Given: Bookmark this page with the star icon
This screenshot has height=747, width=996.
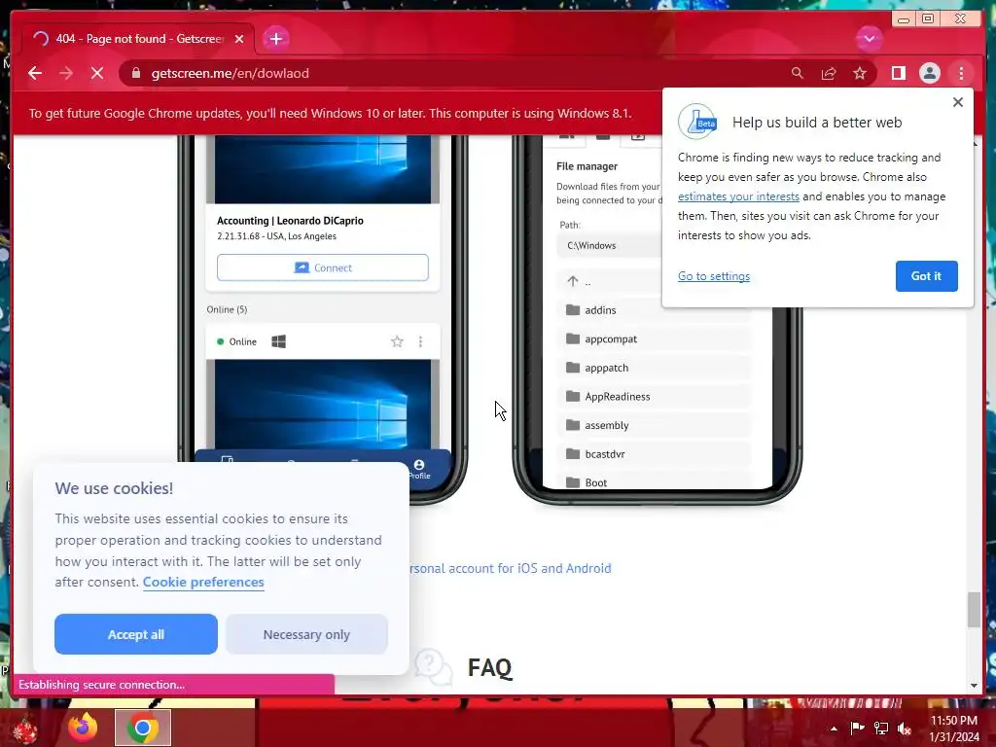Looking at the screenshot, I should coord(860,73).
